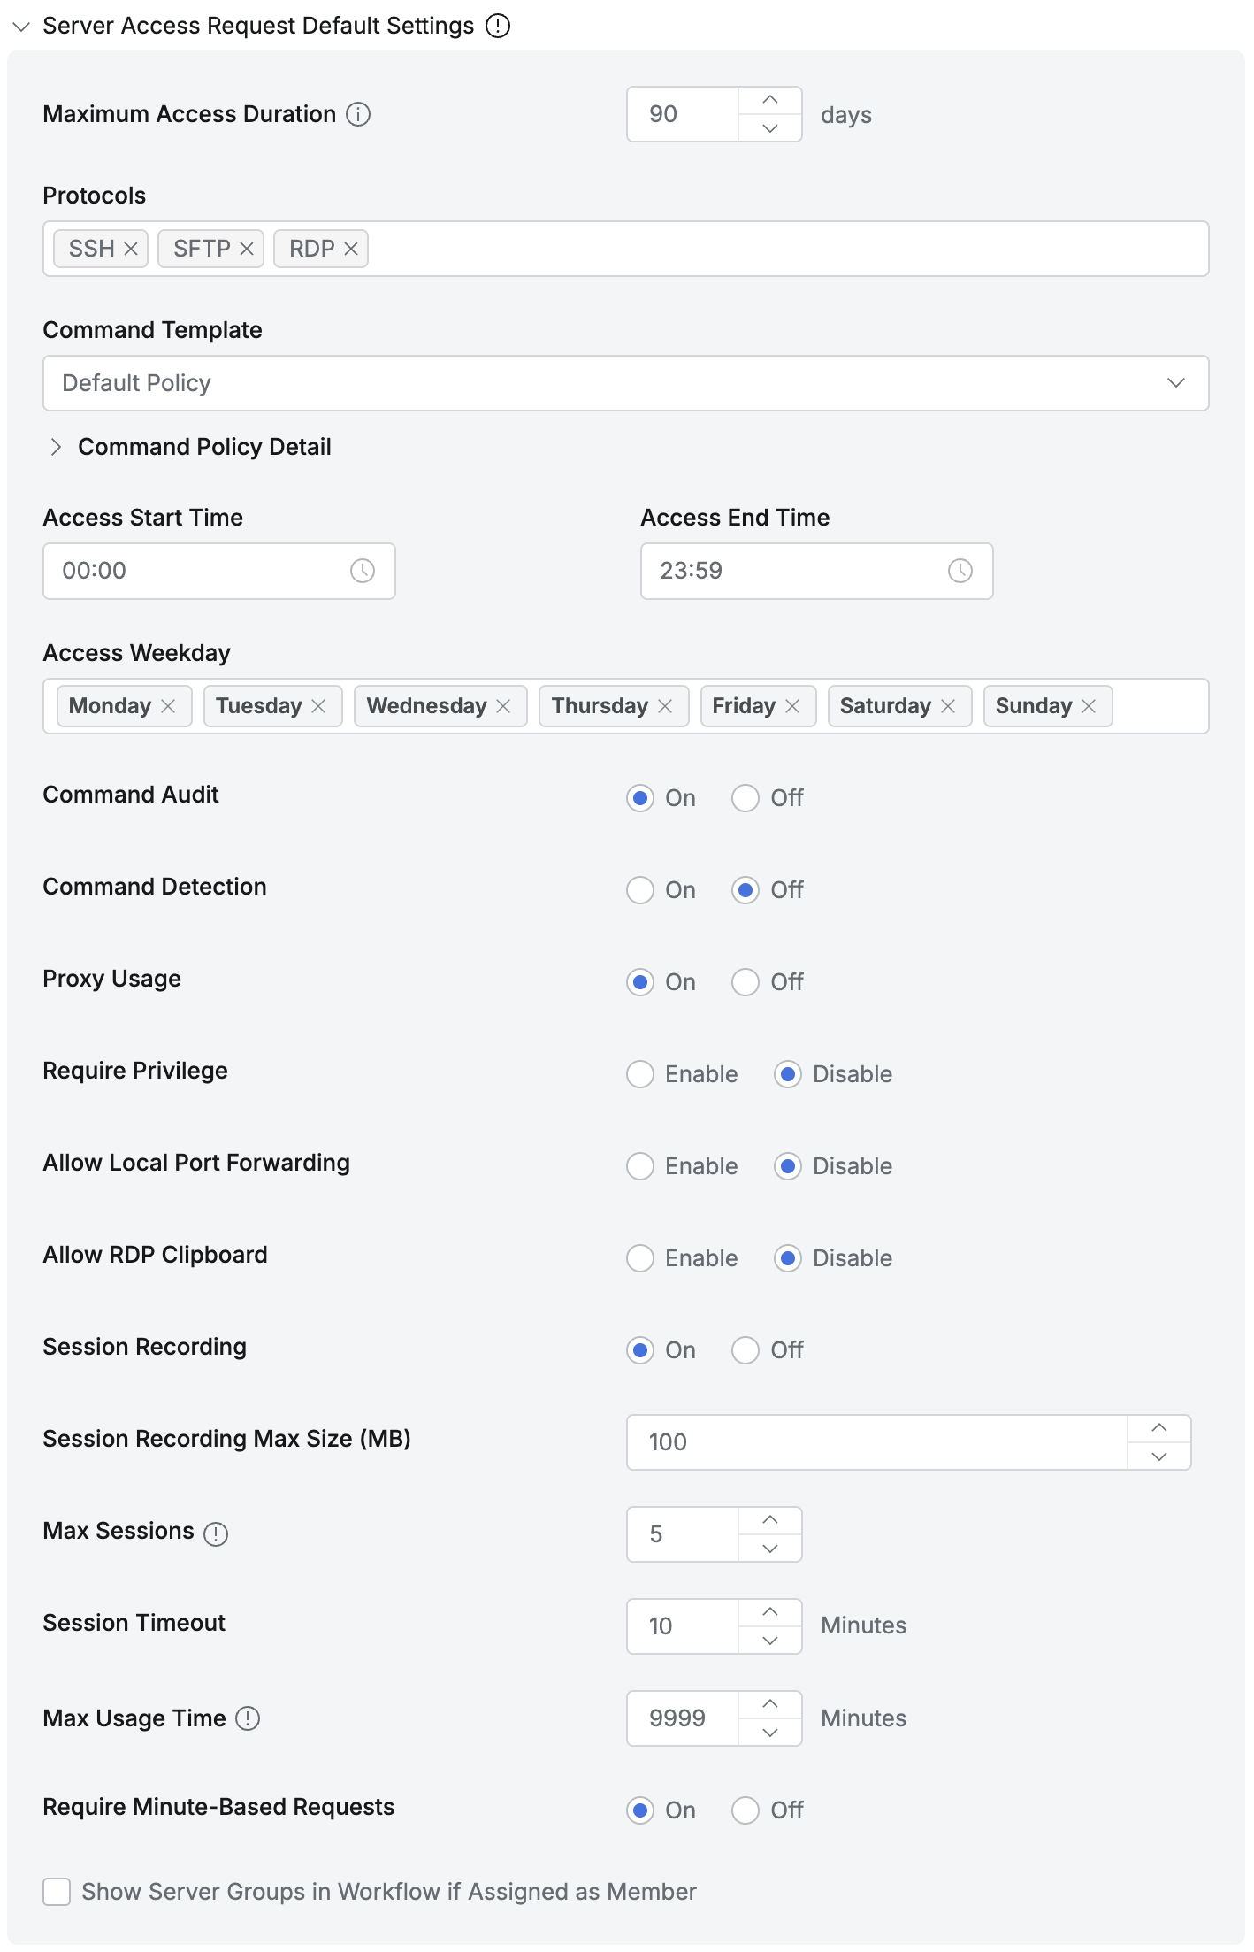Click clock icon in Access End Time
Screen dimensions: 1254x1952
coord(960,571)
